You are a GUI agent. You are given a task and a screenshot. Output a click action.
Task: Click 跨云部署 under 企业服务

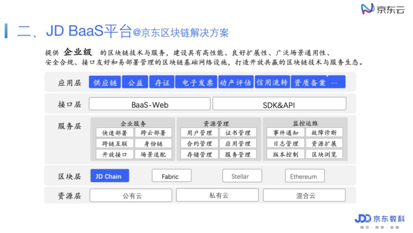pyautogui.click(x=153, y=133)
